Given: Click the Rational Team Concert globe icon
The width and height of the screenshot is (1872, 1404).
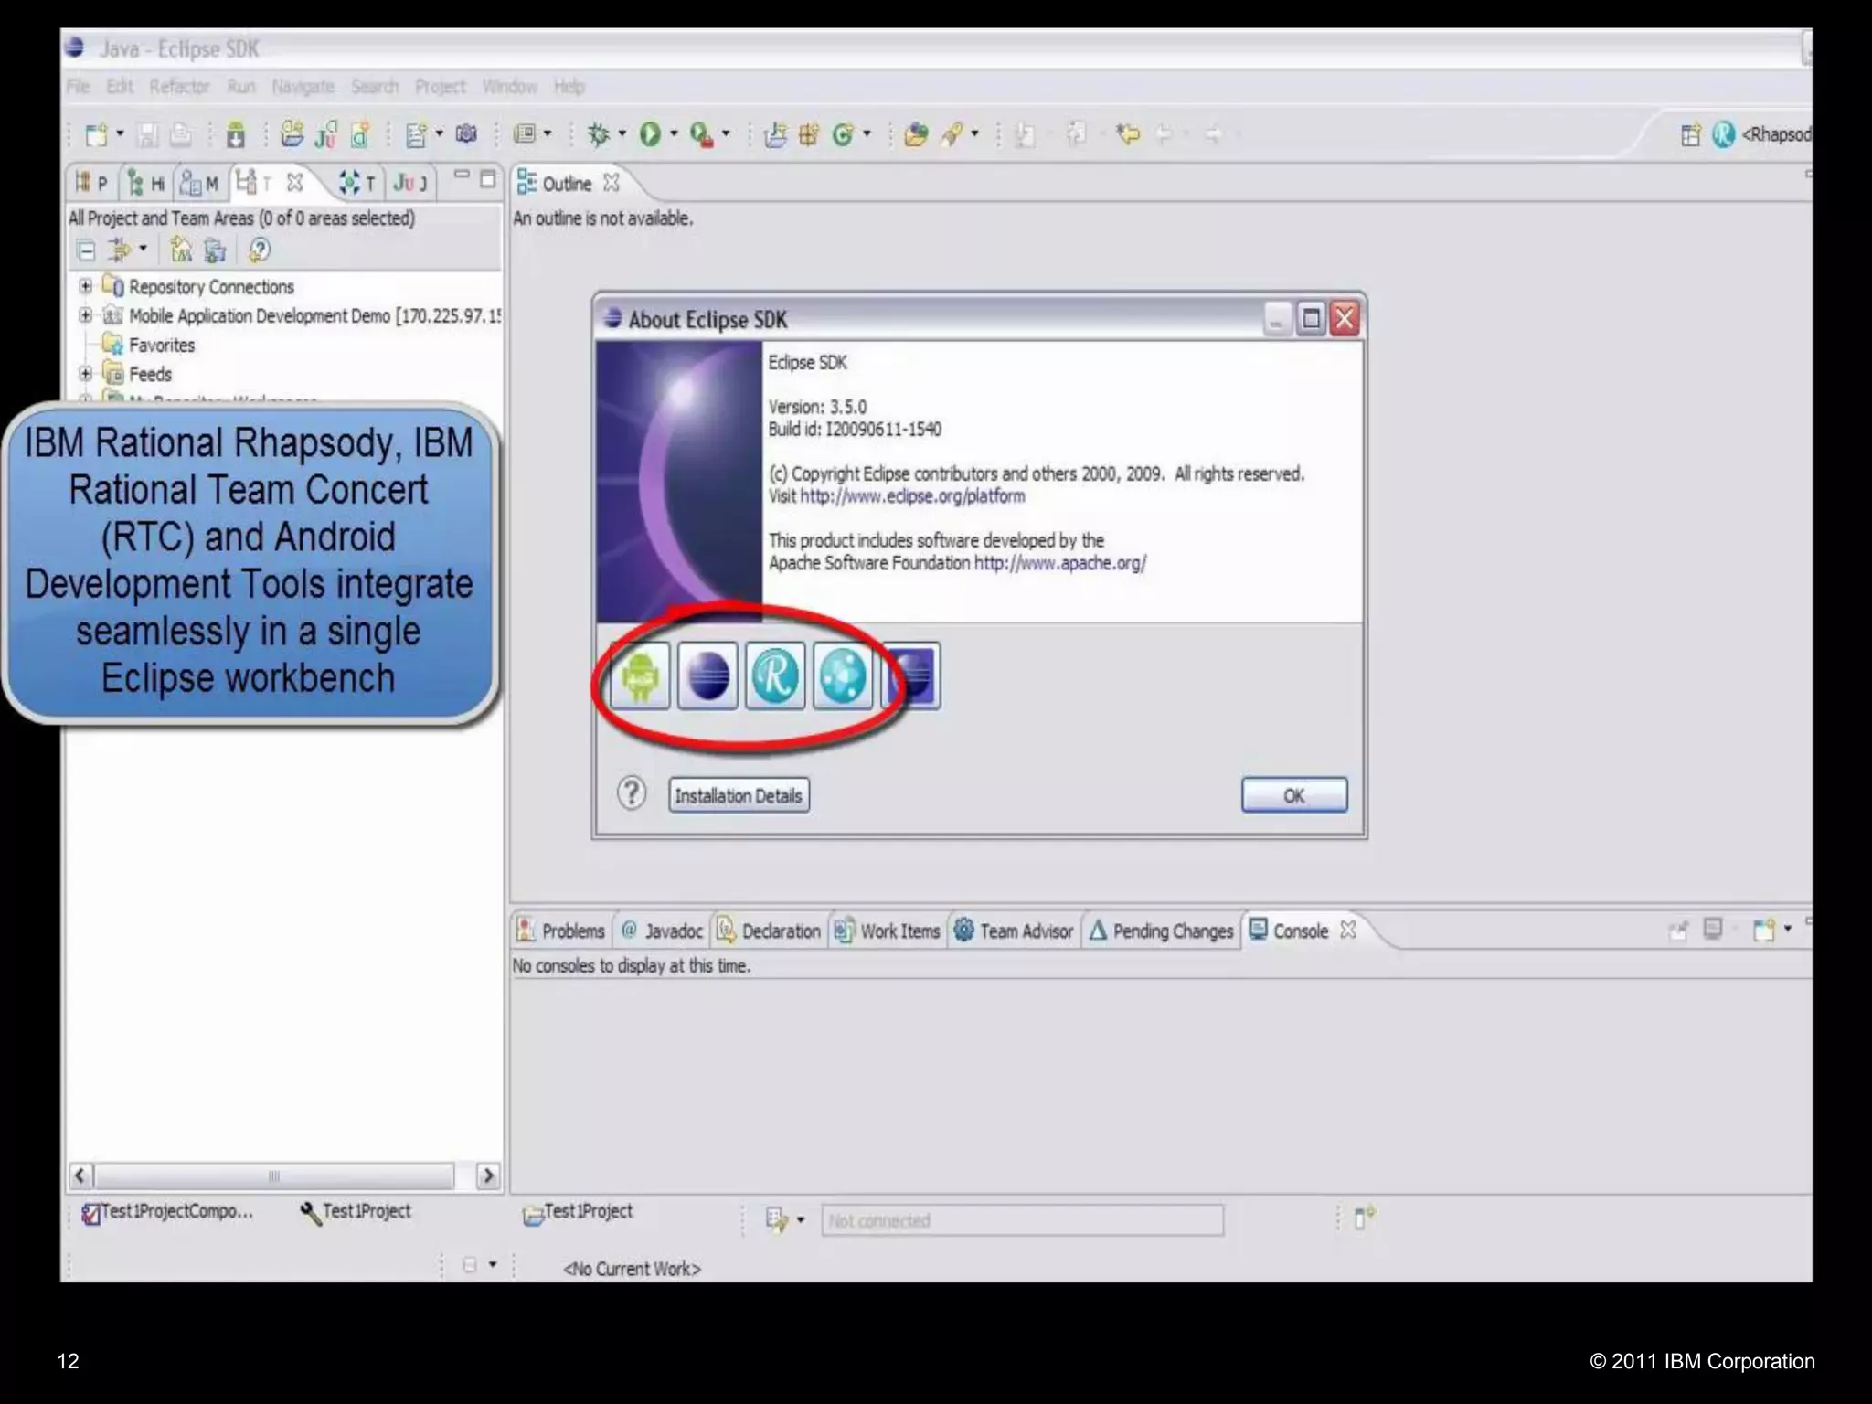Looking at the screenshot, I should pos(843,676).
